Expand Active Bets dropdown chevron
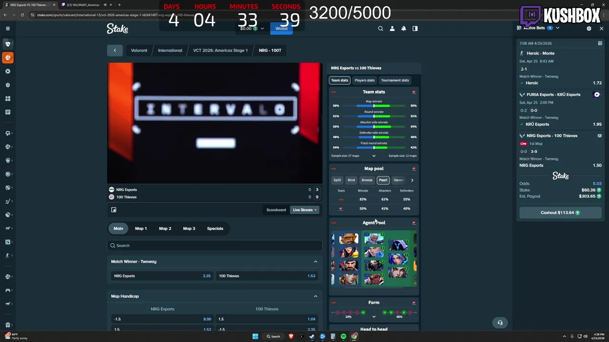 [x=558, y=28]
